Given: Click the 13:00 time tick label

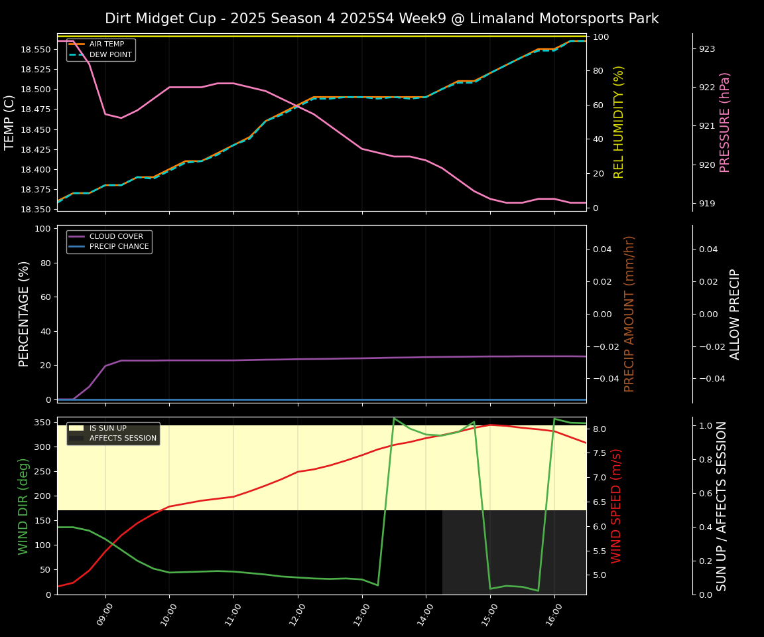Looking at the screenshot, I should click(361, 614).
